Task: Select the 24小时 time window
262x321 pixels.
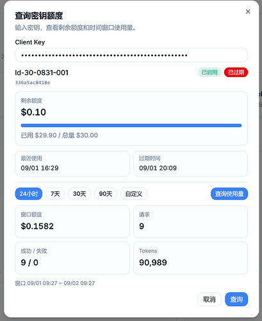Action: [x=29, y=194]
